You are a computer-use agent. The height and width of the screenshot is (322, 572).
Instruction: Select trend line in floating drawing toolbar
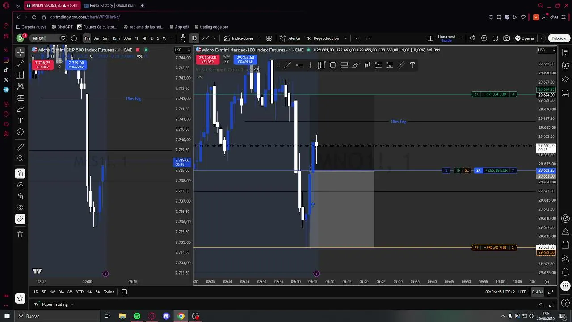[288, 65]
